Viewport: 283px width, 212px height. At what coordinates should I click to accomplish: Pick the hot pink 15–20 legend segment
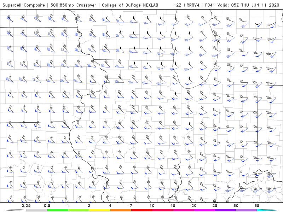click(x=183, y=210)
